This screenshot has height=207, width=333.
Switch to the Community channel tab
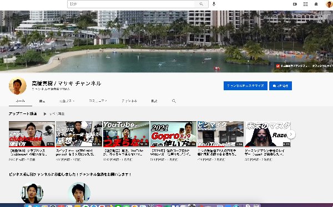[98, 101]
